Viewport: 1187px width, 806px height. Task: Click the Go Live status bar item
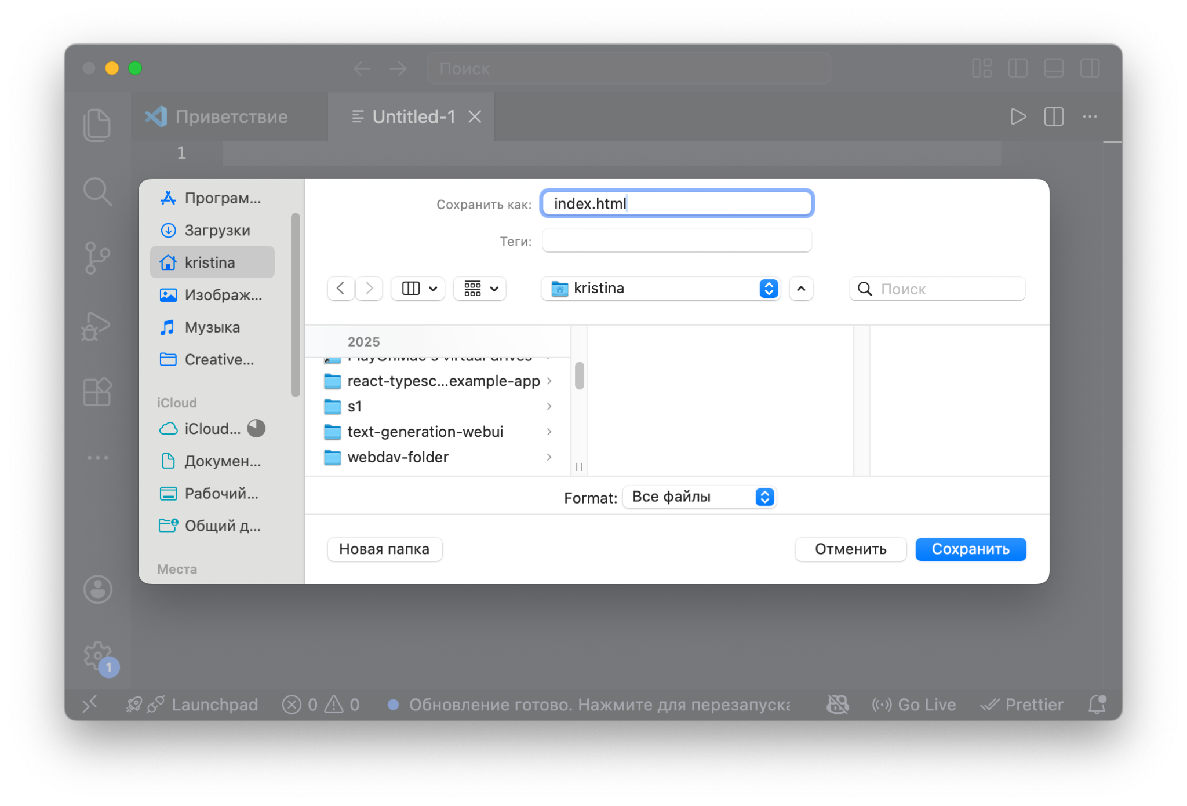pyautogui.click(x=914, y=705)
